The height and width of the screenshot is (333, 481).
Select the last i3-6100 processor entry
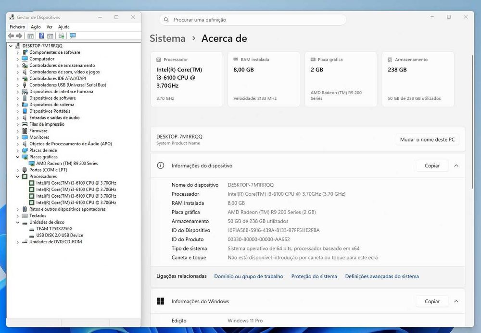coord(76,202)
